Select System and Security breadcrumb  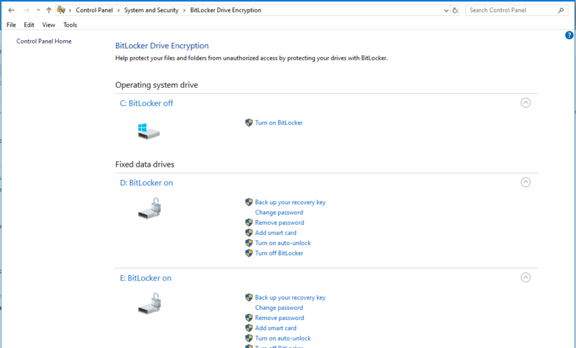[x=151, y=10]
